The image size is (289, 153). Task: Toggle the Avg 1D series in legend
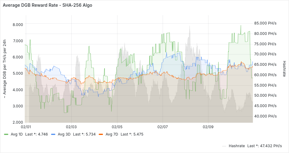click(x=17, y=134)
